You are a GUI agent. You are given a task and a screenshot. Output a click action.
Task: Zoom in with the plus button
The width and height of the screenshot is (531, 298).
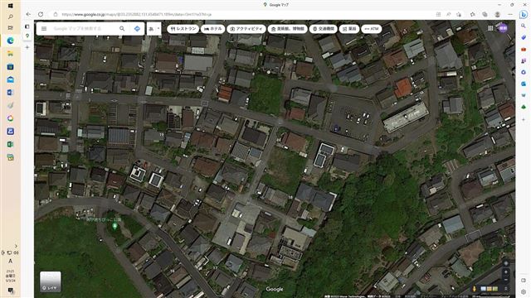[506, 272]
